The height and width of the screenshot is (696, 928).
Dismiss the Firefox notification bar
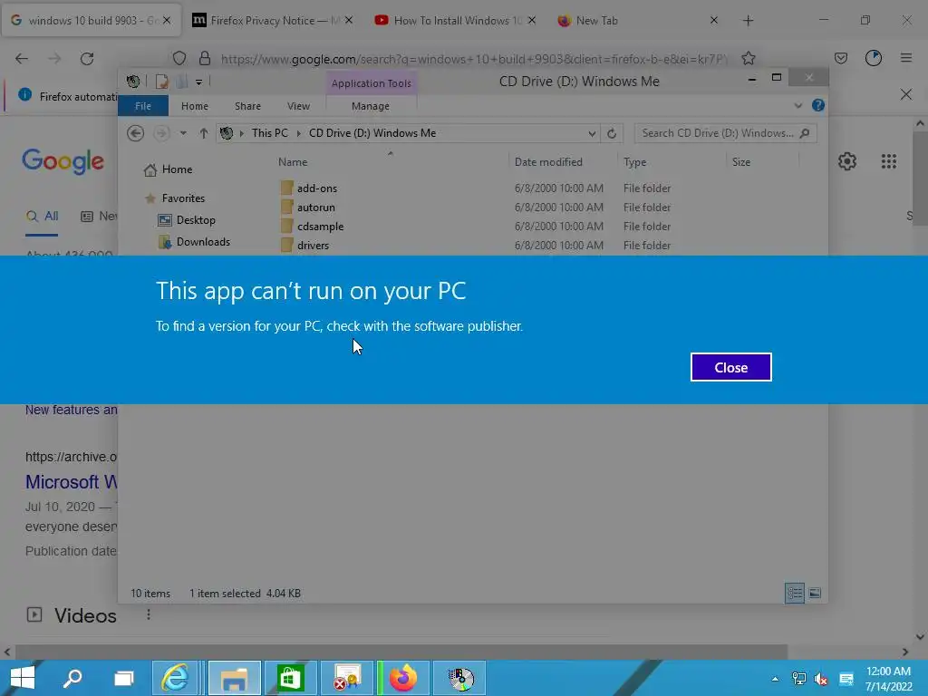[906, 94]
